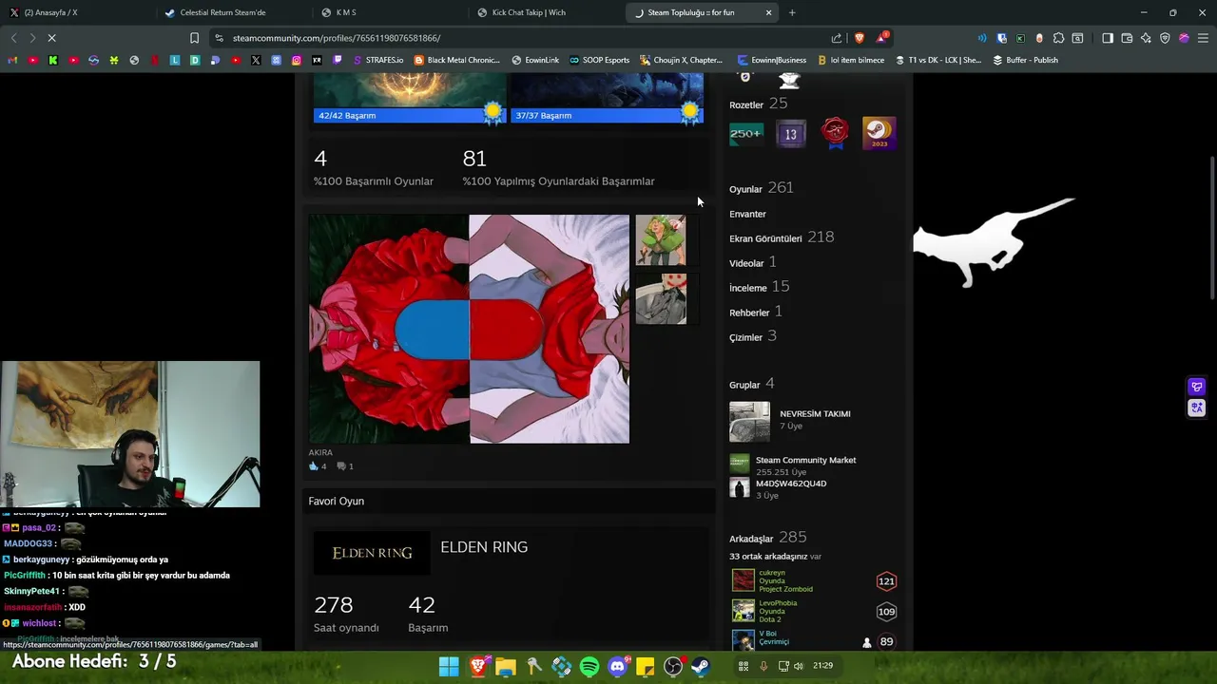1217x684 pixels.
Task: Open Spotify from the taskbar
Action: point(589,667)
